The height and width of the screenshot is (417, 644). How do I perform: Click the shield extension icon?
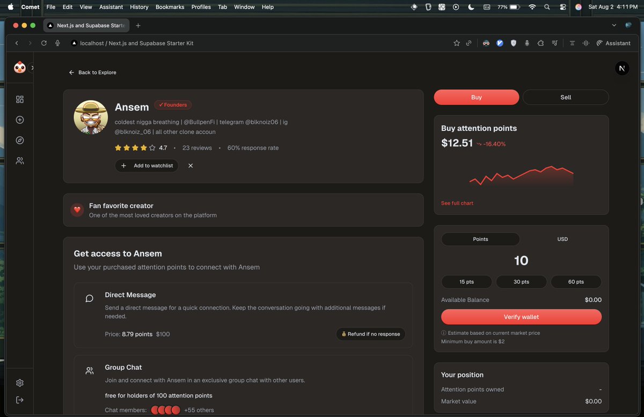[x=514, y=43]
